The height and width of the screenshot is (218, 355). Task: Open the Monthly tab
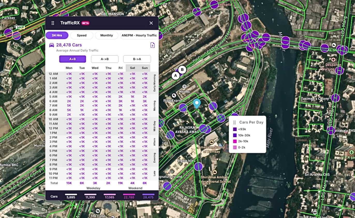click(x=107, y=35)
